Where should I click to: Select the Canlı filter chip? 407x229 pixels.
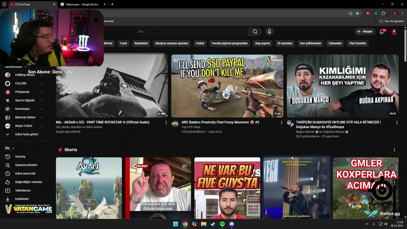[123, 43]
